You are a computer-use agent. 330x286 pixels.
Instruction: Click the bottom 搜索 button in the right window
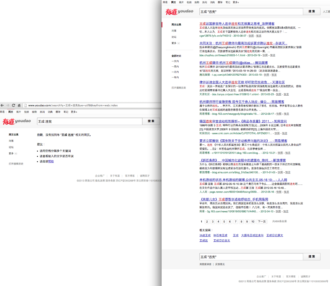[x=311, y=257]
